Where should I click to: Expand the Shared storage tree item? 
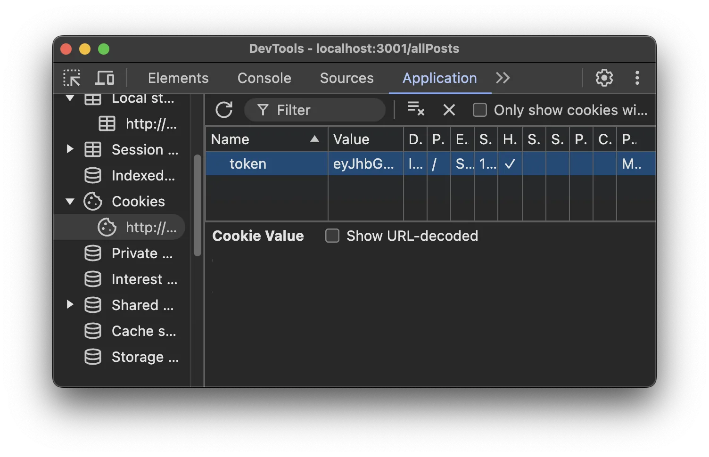click(x=70, y=305)
